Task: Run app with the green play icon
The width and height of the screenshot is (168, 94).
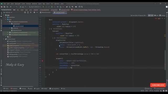Action: [43, 7]
